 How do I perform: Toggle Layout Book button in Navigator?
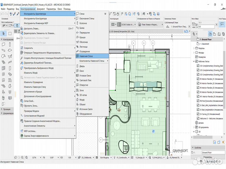point(219,34)
